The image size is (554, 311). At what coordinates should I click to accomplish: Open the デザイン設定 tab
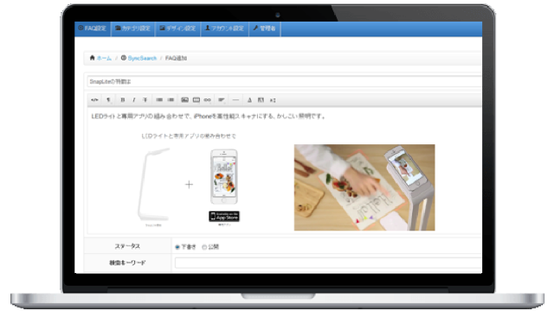coord(177,29)
